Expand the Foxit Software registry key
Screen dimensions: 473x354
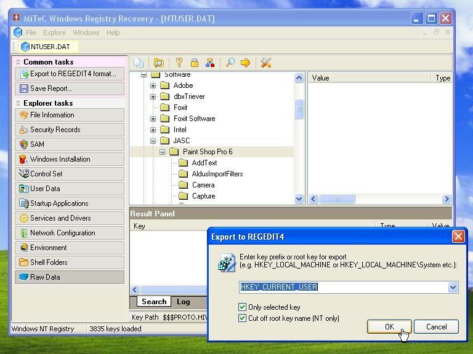[153, 119]
